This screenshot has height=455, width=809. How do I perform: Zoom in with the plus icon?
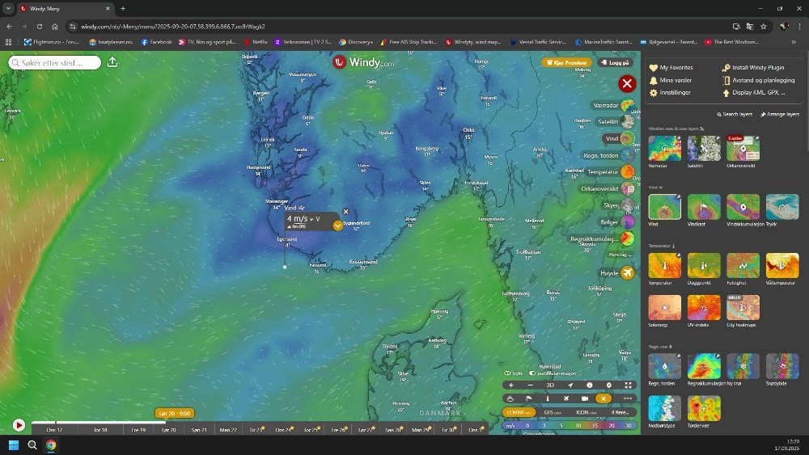510,385
